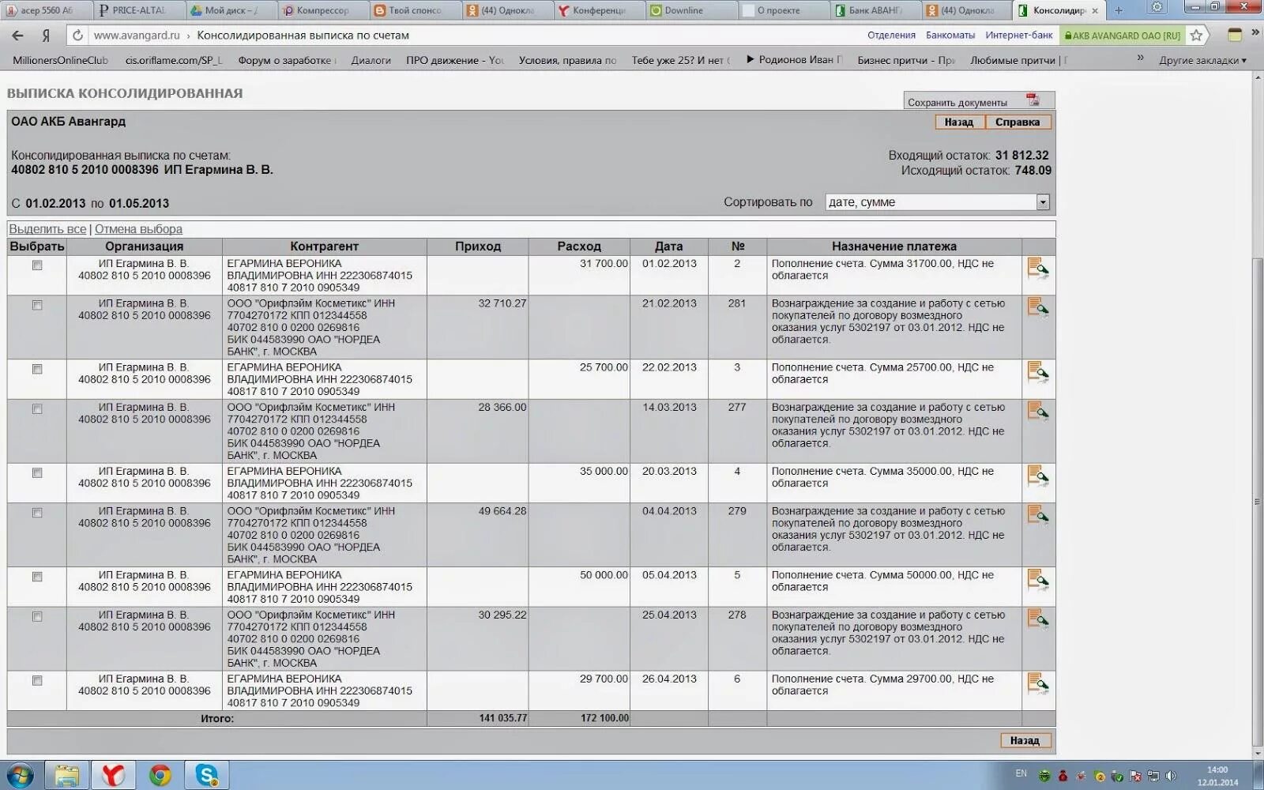
Task: Click "Сохранить документы" button
Action: (x=979, y=101)
